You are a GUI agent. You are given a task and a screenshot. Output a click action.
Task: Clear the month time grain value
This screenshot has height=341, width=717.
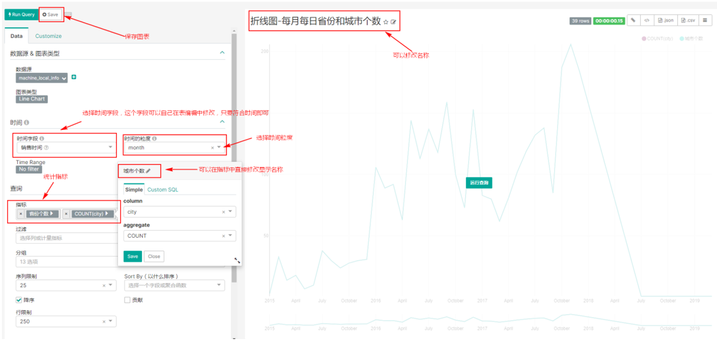point(212,148)
